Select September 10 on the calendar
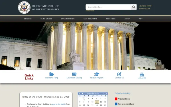 coord(92,102)
